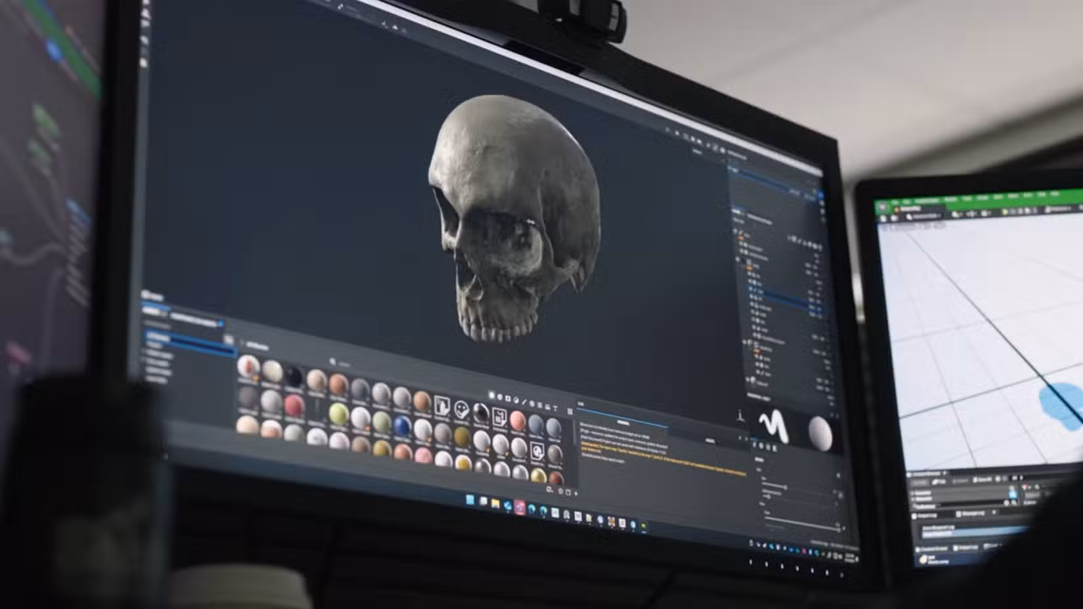Expand the orange folder node in the scene hierarchy

pyautogui.click(x=750, y=268)
